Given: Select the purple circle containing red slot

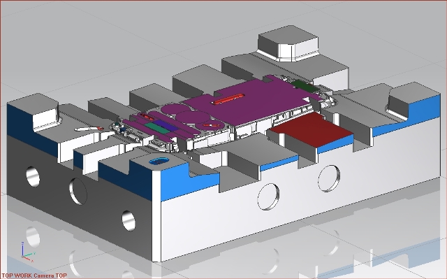Looking at the screenshot, I should (210, 124).
